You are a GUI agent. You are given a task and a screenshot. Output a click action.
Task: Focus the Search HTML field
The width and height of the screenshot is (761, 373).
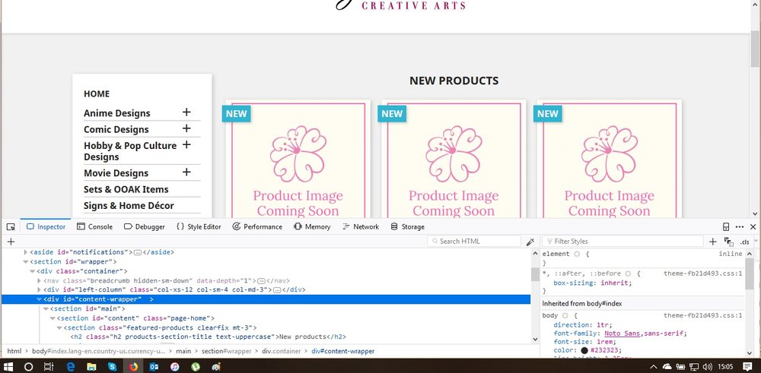point(474,242)
